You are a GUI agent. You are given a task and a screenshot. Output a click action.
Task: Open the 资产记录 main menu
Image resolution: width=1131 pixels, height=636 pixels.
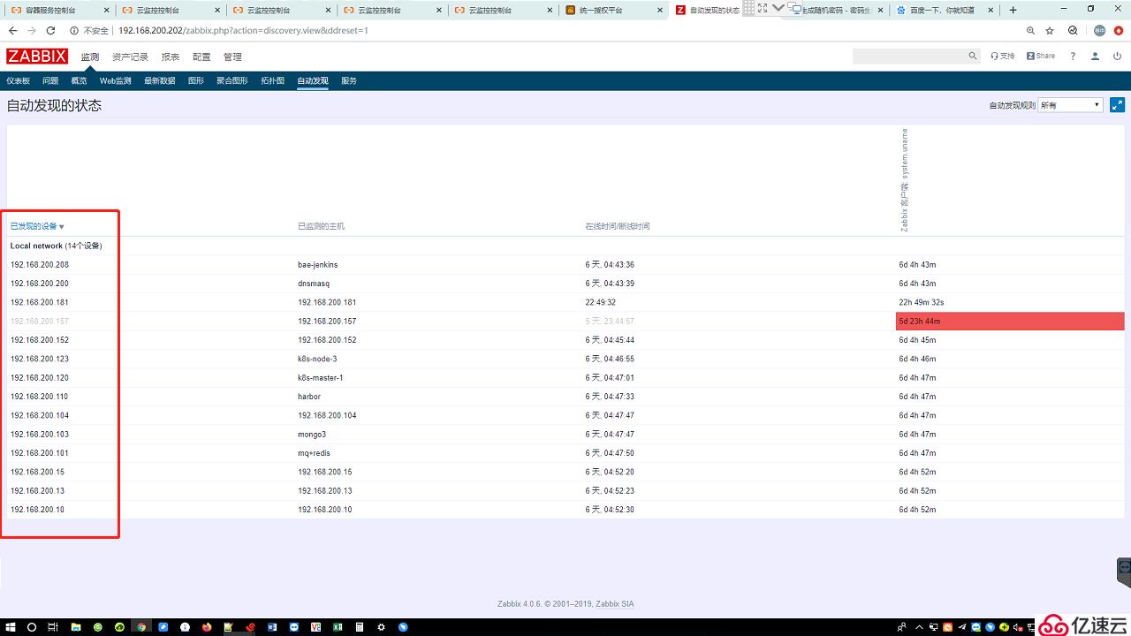130,57
